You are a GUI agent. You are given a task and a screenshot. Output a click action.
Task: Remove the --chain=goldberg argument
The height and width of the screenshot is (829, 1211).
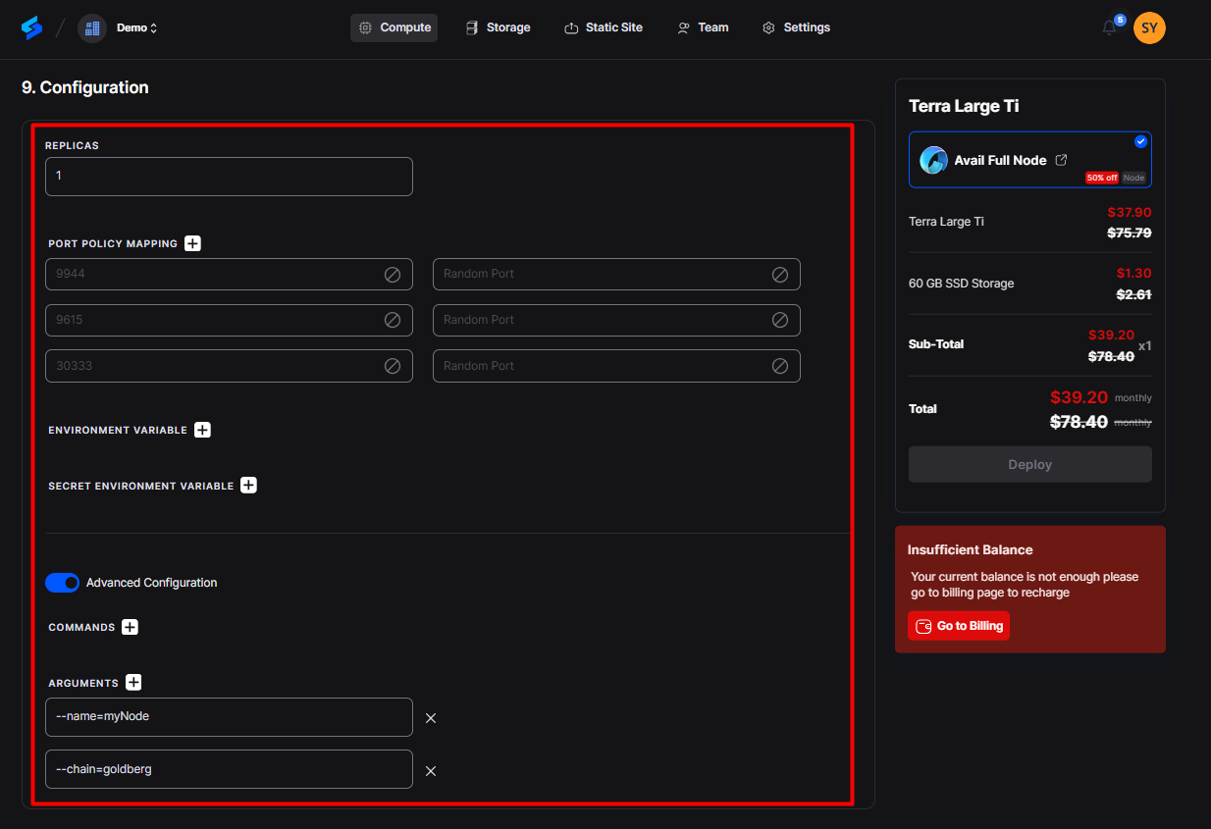(x=430, y=771)
